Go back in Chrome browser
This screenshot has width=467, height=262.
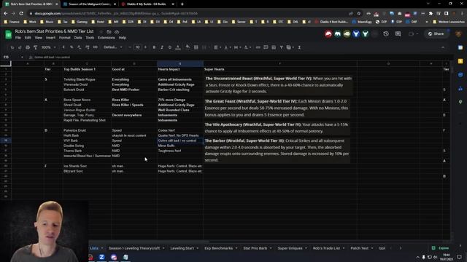(x=6, y=13)
